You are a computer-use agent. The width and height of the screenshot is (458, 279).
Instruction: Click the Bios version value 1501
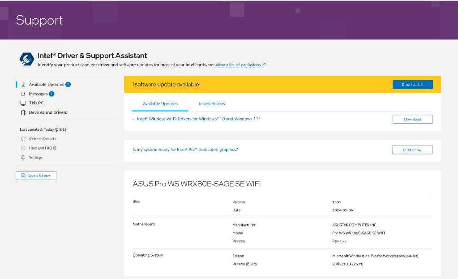coord(337,202)
